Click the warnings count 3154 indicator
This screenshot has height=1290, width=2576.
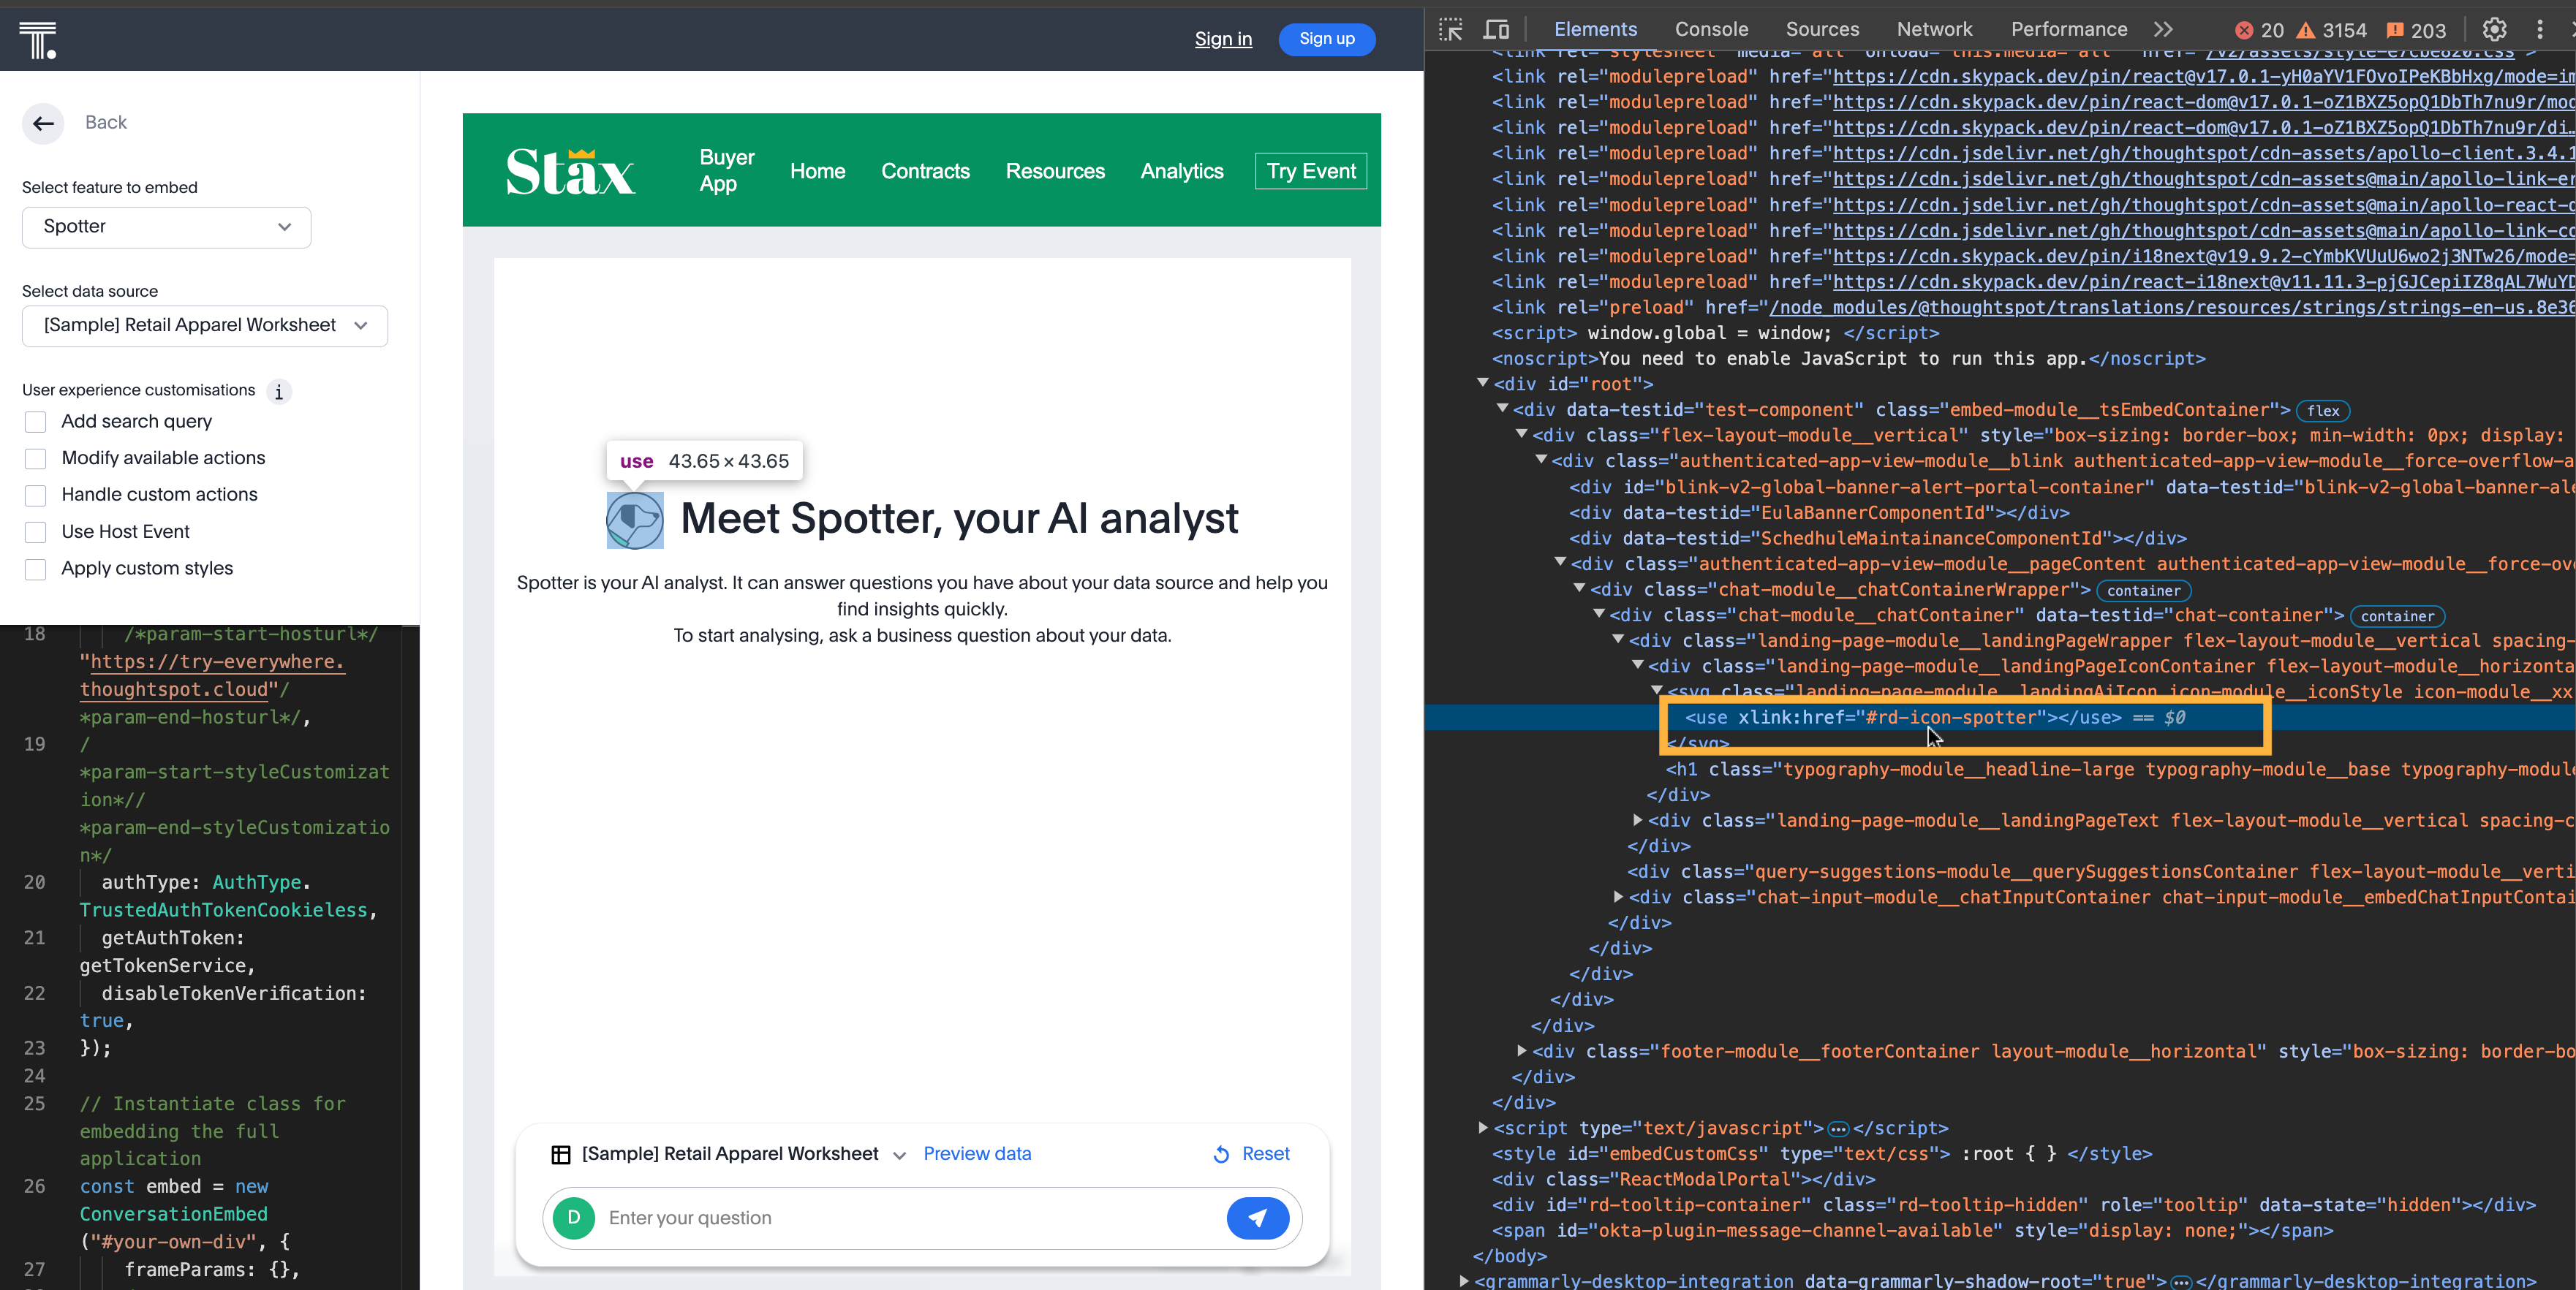click(x=2331, y=30)
